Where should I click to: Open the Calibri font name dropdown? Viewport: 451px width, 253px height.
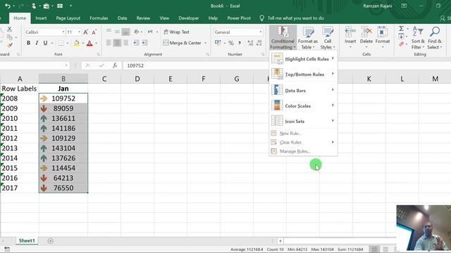tap(63, 32)
